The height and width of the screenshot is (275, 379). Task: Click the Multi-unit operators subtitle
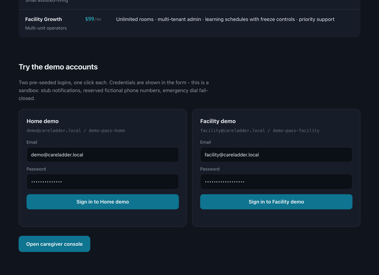coord(46,28)
